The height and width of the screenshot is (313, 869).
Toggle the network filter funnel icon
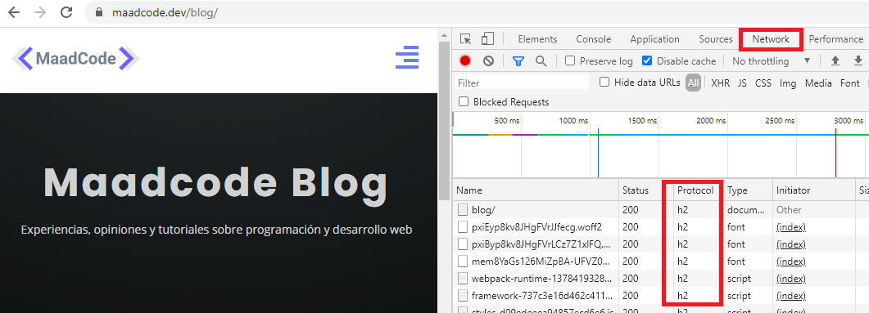pos(518,60)
